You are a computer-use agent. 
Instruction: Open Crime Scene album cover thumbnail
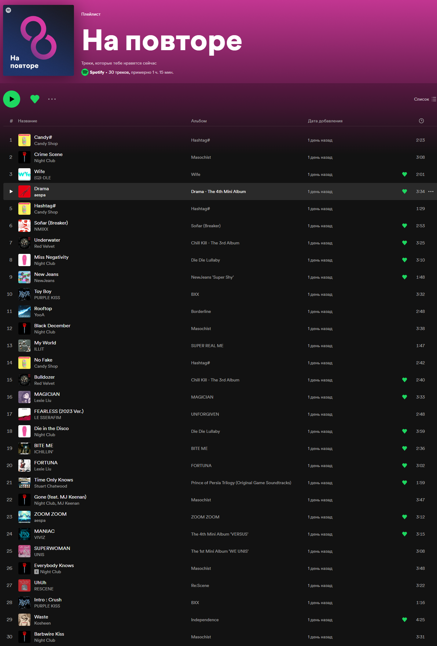[x=24, y=157]
